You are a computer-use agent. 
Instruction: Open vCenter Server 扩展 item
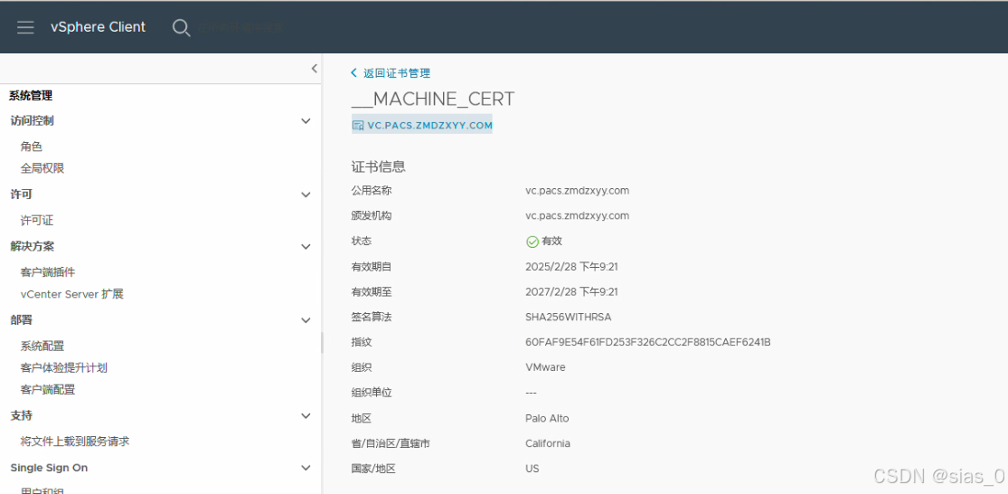coord(72,294)
